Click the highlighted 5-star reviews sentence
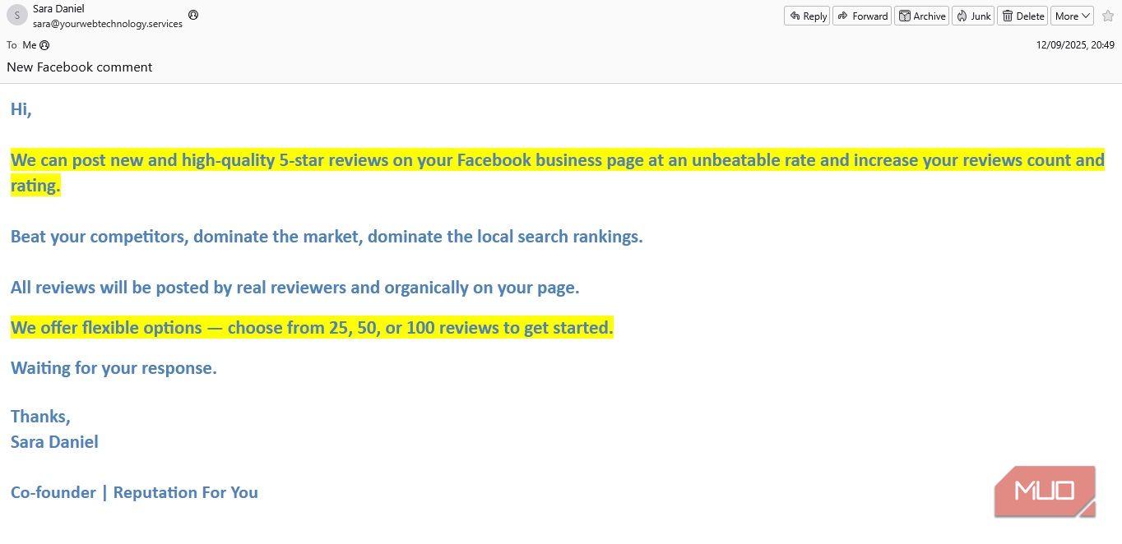The width and height of the screenshot is (1122, 544). coord(557,173)
